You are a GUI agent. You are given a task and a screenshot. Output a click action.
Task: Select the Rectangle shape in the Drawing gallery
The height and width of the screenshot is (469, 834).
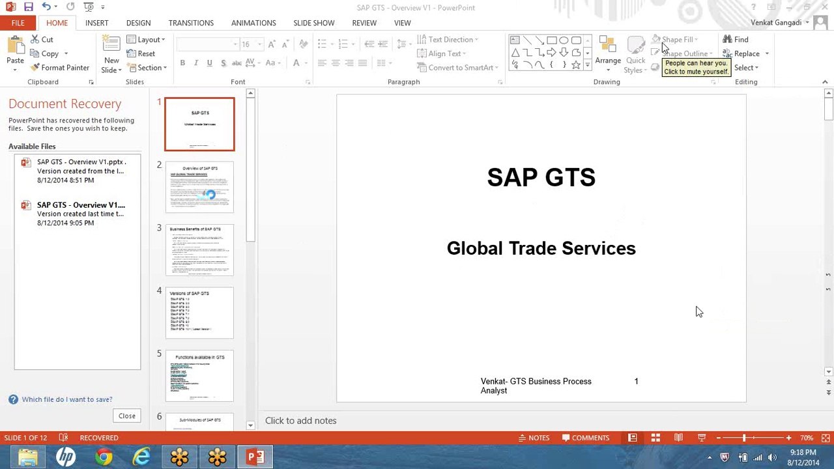[552, 40]
